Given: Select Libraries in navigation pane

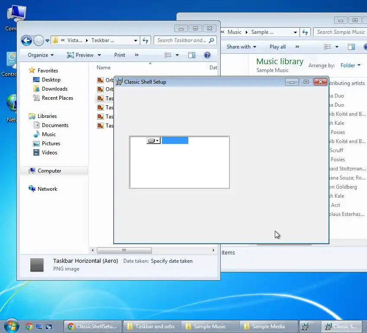Looking at the screenshot, I should coord(47,116).
